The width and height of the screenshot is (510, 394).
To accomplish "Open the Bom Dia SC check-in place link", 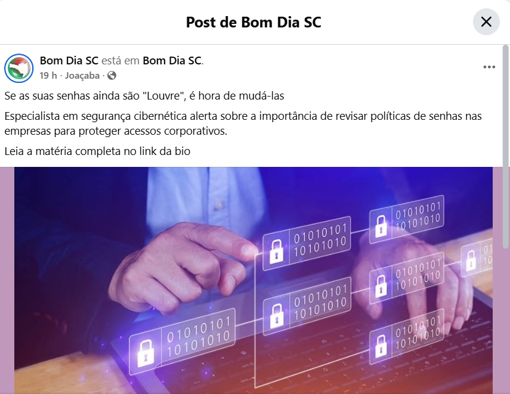I will 172,60.
